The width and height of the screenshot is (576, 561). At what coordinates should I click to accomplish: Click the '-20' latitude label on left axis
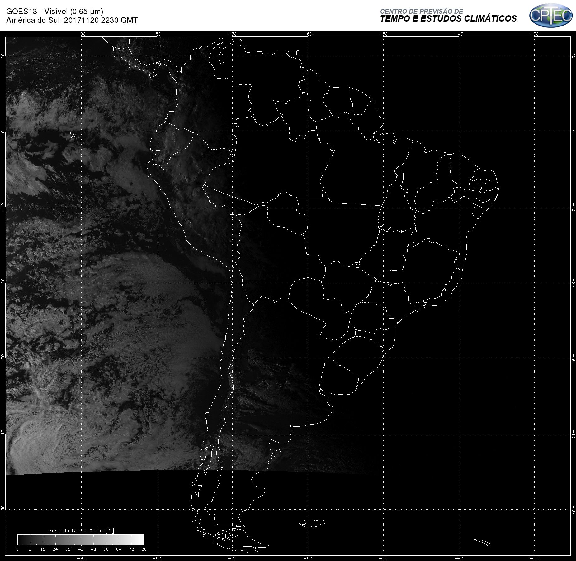point(3,283)
